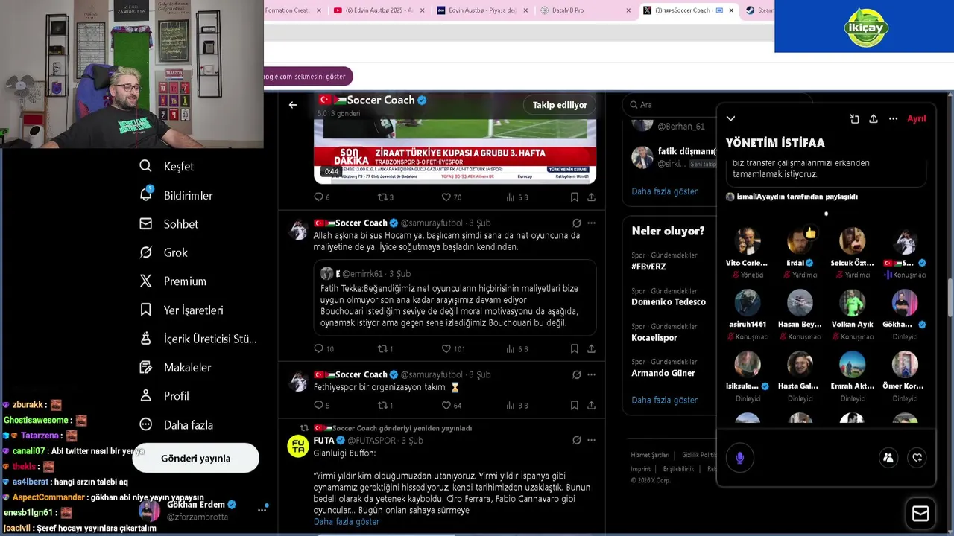Like the Fethiyespor post with 64 likes
The image size is (954, 536).
point(452,406)
